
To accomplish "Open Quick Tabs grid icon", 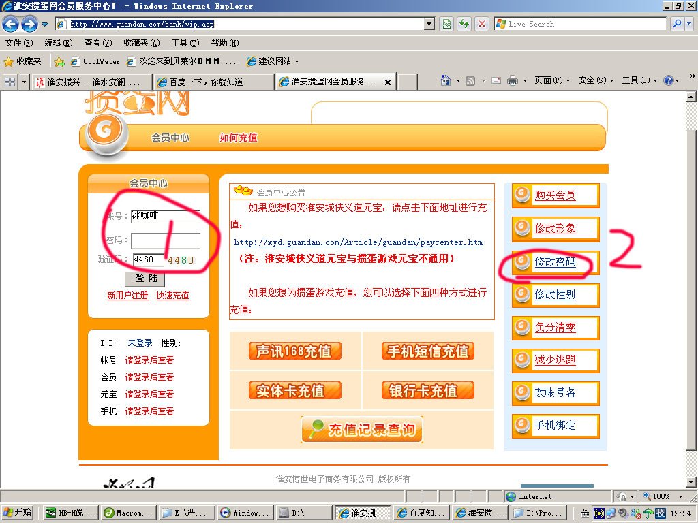I will click(10, 82).
